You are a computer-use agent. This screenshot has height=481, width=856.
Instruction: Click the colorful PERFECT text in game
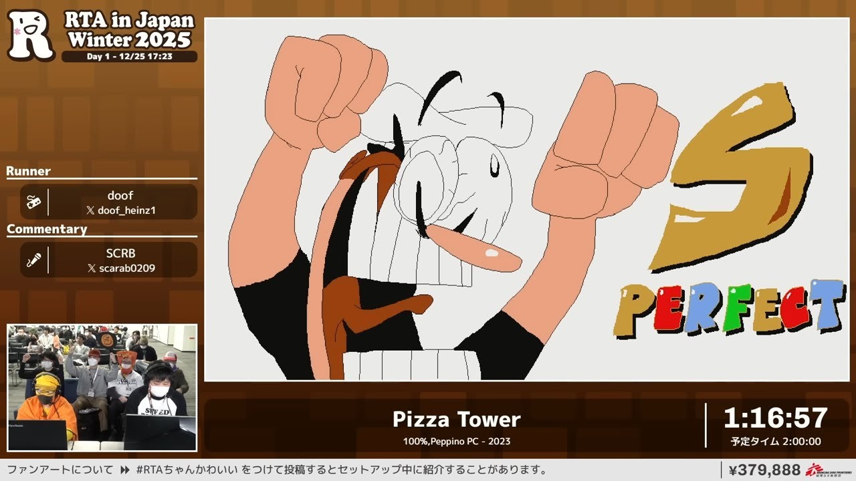pyautogui.click(x=729, y=308)
